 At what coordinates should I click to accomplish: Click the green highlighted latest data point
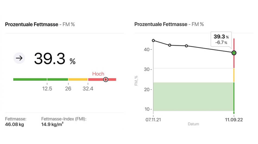[x=234, y=53]
